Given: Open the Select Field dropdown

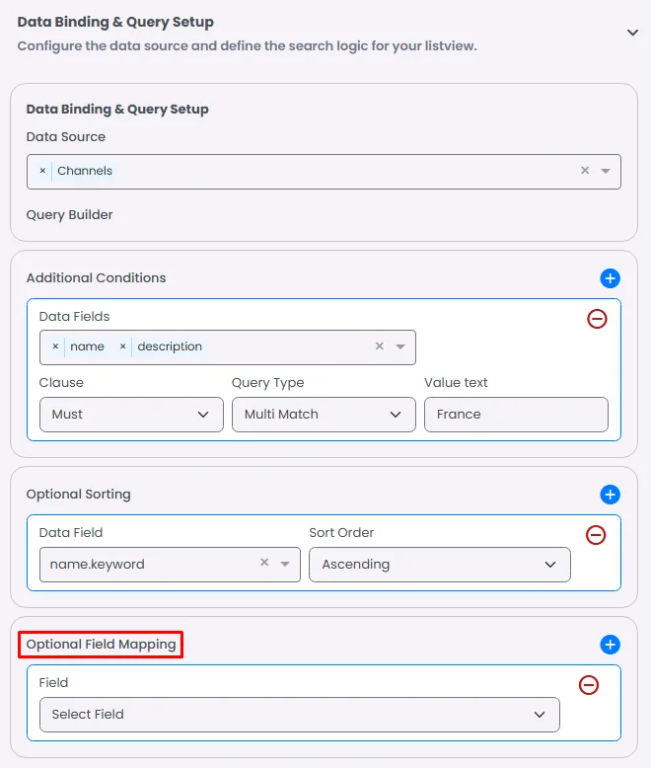Looking at the screenshot, I should tap(300, 715).
